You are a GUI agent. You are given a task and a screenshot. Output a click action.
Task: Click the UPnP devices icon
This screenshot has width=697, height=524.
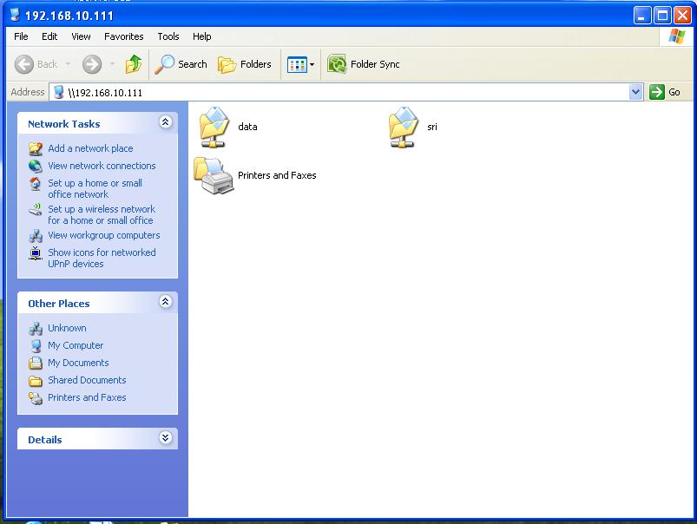coord(36,252)
